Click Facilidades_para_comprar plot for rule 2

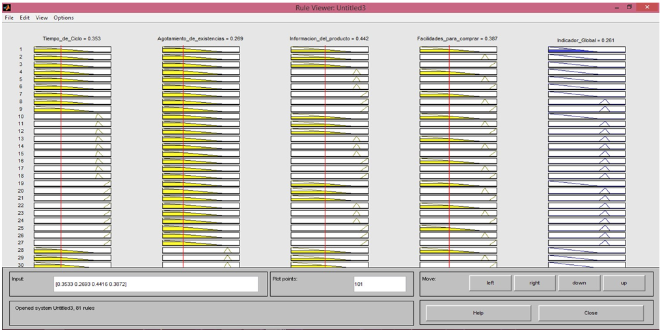458,57
